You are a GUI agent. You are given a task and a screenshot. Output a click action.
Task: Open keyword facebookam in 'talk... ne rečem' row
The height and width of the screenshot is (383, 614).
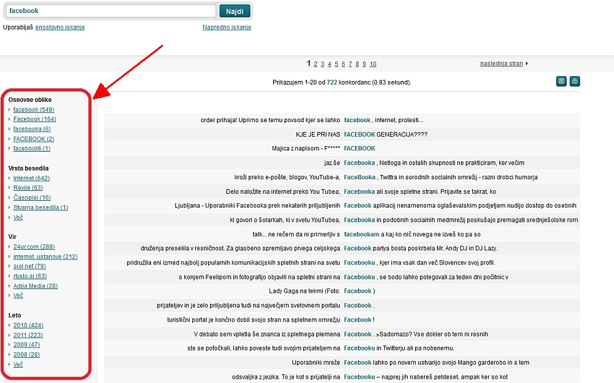tap(362, 234)
